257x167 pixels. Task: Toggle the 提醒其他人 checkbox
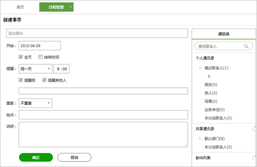click(44, 80)
